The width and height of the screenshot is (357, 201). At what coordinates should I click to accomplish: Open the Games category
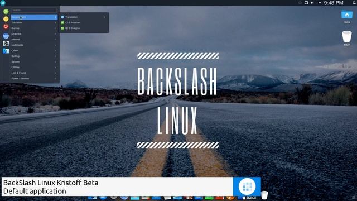pyautogui.click(x=34, y=28)
